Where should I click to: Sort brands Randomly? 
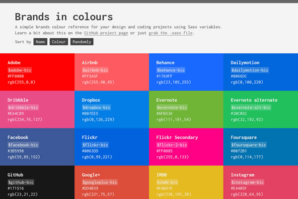(82, 42)
